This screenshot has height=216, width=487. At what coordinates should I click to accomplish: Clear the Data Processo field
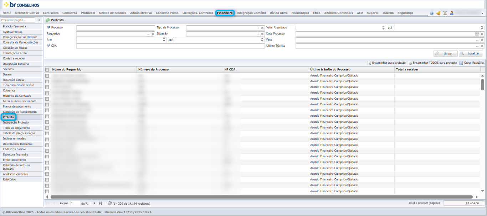pyautogui.click(x=482, y=34)
